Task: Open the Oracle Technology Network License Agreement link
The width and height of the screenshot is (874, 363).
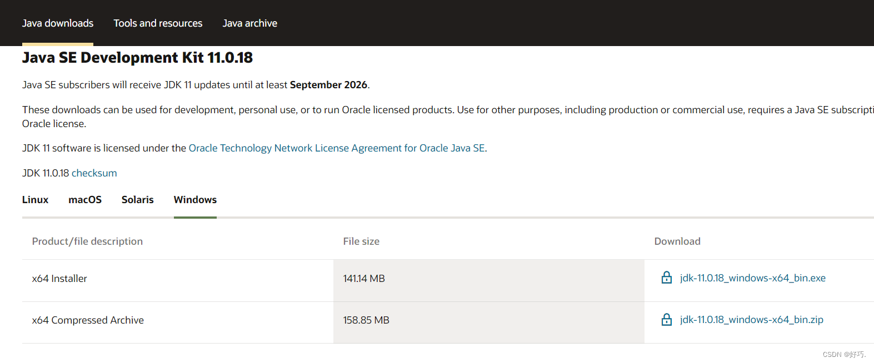Action: [337, 148]
